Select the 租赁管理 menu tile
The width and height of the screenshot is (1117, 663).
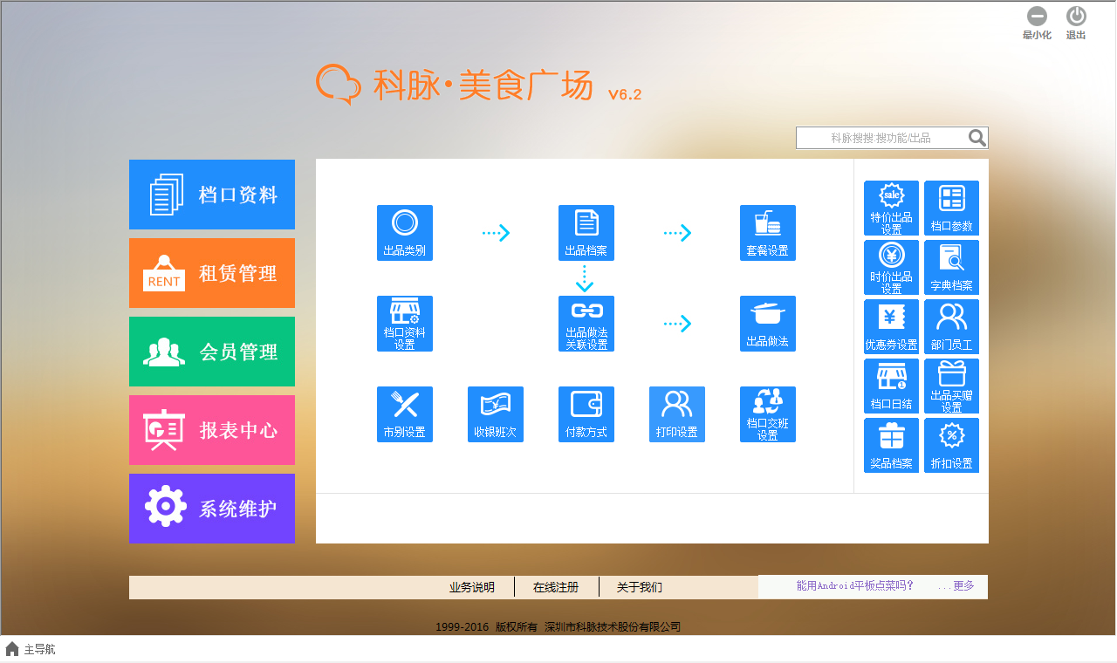pos(212,273)
